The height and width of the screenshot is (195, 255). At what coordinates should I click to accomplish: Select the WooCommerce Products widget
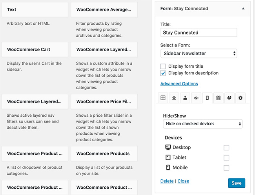104,153
